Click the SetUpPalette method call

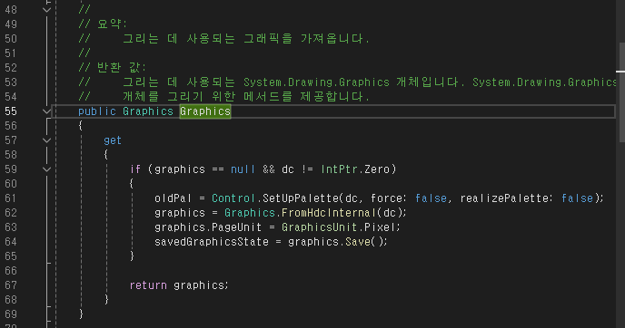tap(301, 198)
